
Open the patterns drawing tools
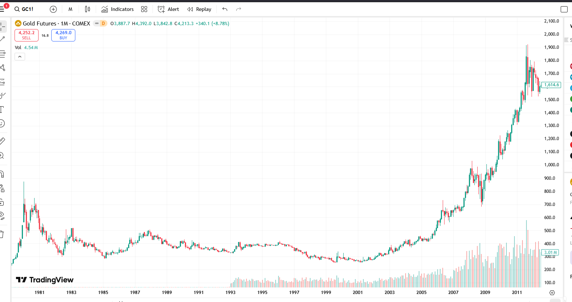3,68
